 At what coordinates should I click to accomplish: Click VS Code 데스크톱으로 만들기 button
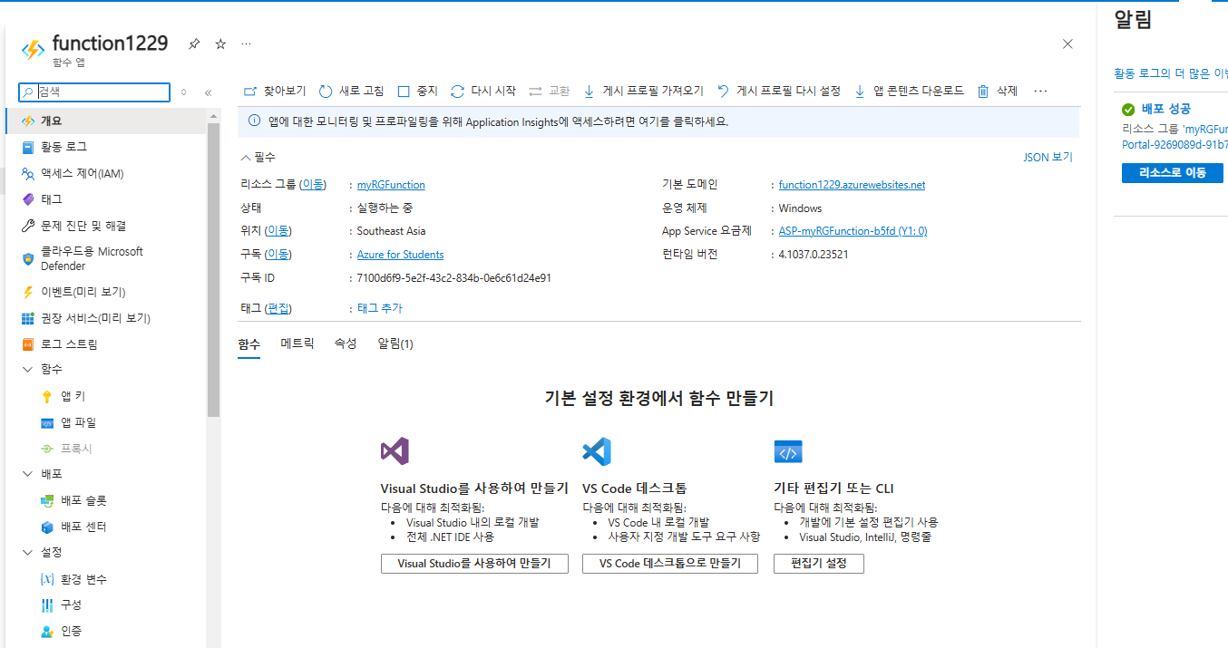[670, 564]
